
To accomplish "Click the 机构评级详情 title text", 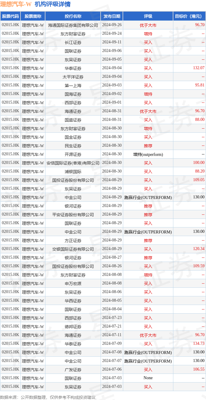I will pyautogui.click(x=53, y=4).
